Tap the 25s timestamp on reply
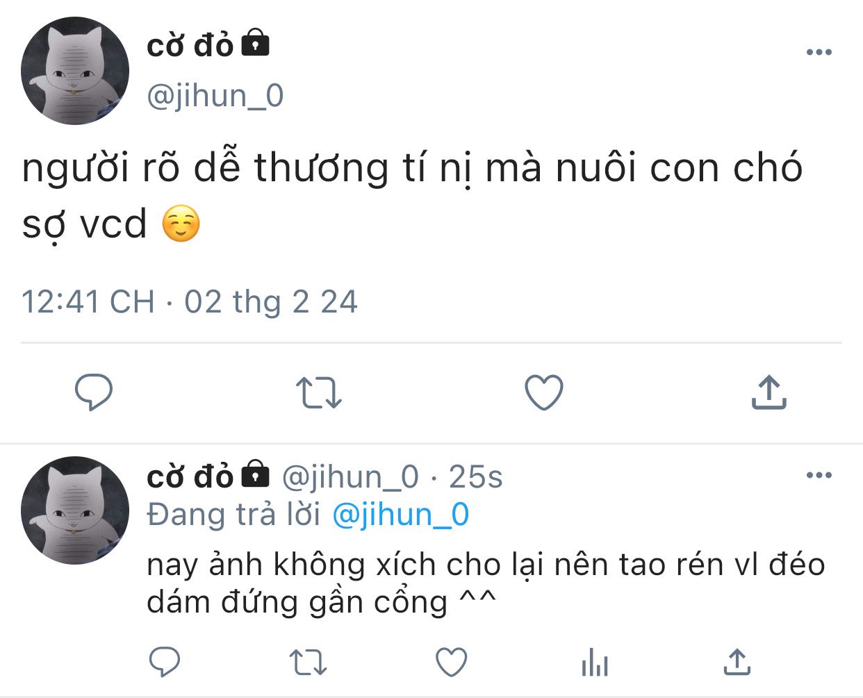This screenshot has width=863, height=698. click(476, 477)
